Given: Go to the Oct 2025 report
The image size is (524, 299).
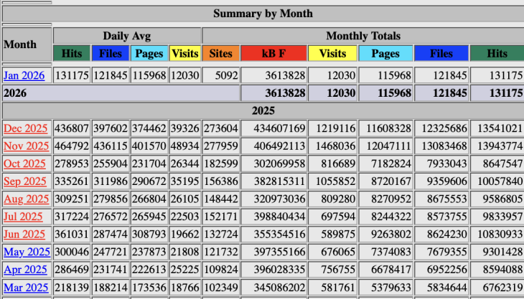Looking at the screenshot, I should point(25,163).
